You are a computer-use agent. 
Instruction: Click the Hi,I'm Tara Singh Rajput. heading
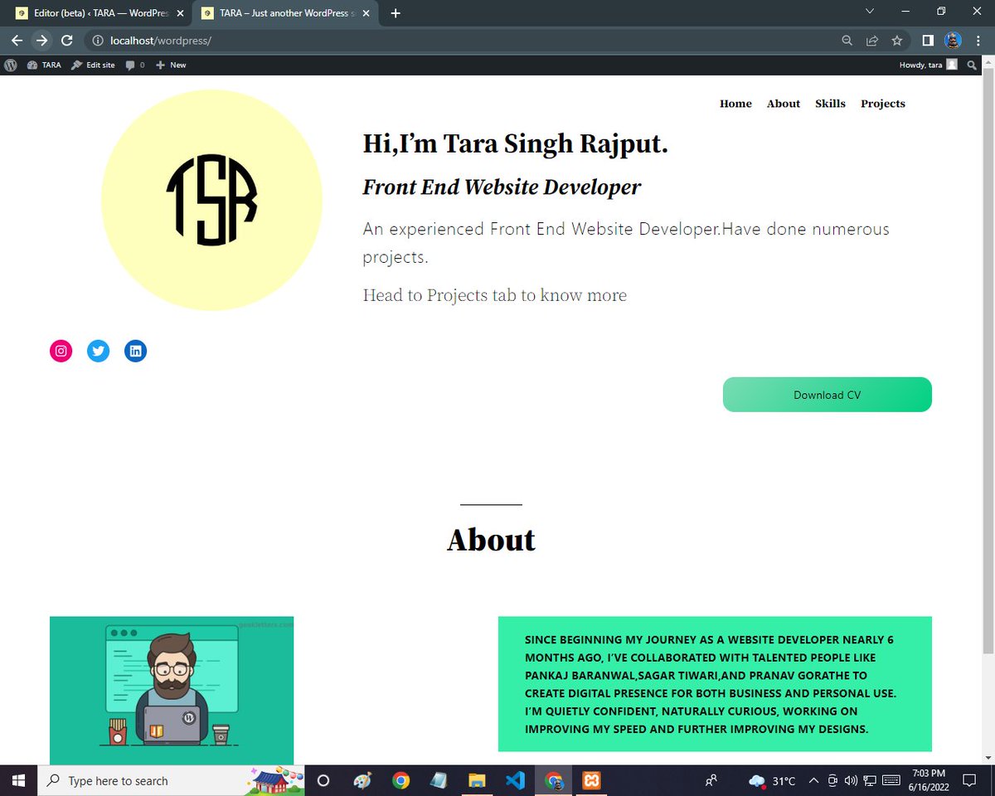(515, 143)
